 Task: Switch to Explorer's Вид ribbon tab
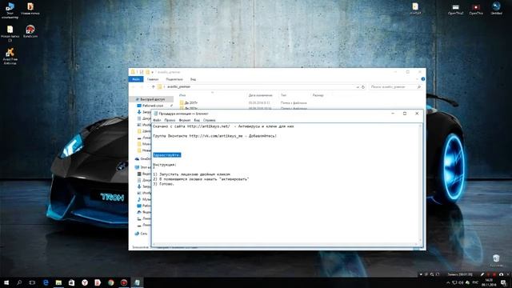tap(193, 79)
